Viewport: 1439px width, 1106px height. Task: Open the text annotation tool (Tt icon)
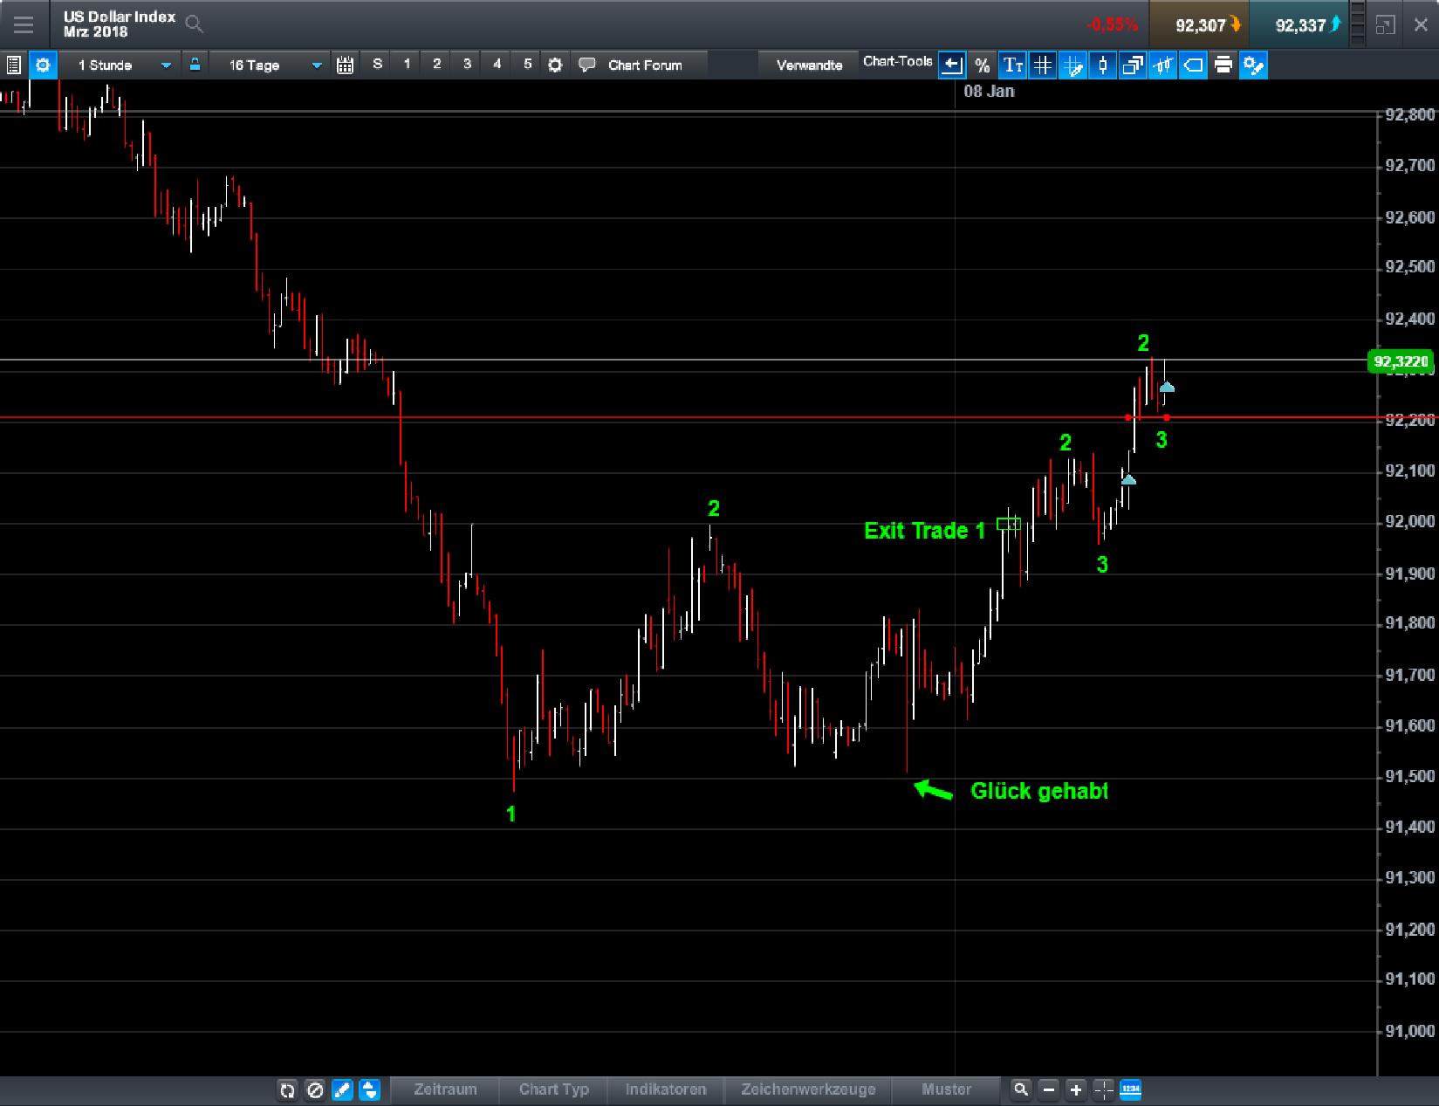pyautogui.click(x=1012, y=65)
